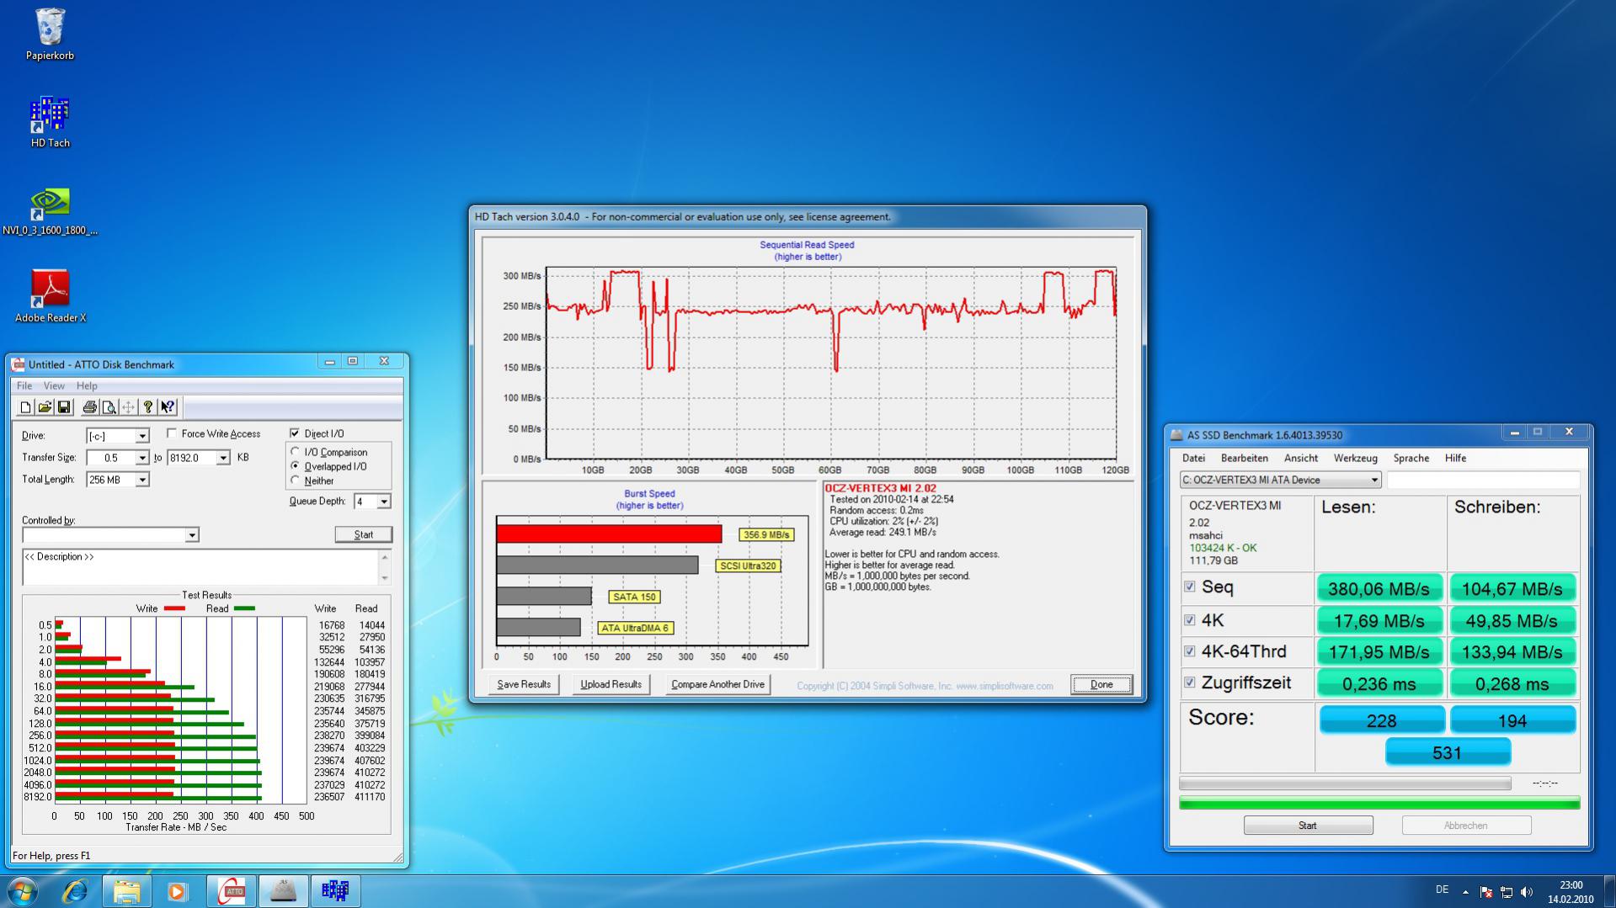This screenshot has width=1616, height=908.
Task: Uncheck the Direct I/O checkbox
Action: click(x=295, y=433)
